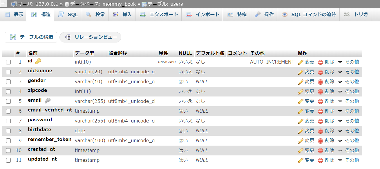Click the pencil icon for zipcode row

click(x=301, y=91)
